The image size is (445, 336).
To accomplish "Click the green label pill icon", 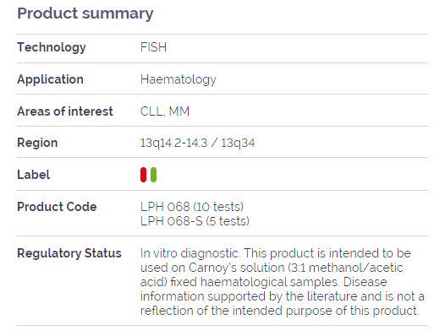I will 153,175.
